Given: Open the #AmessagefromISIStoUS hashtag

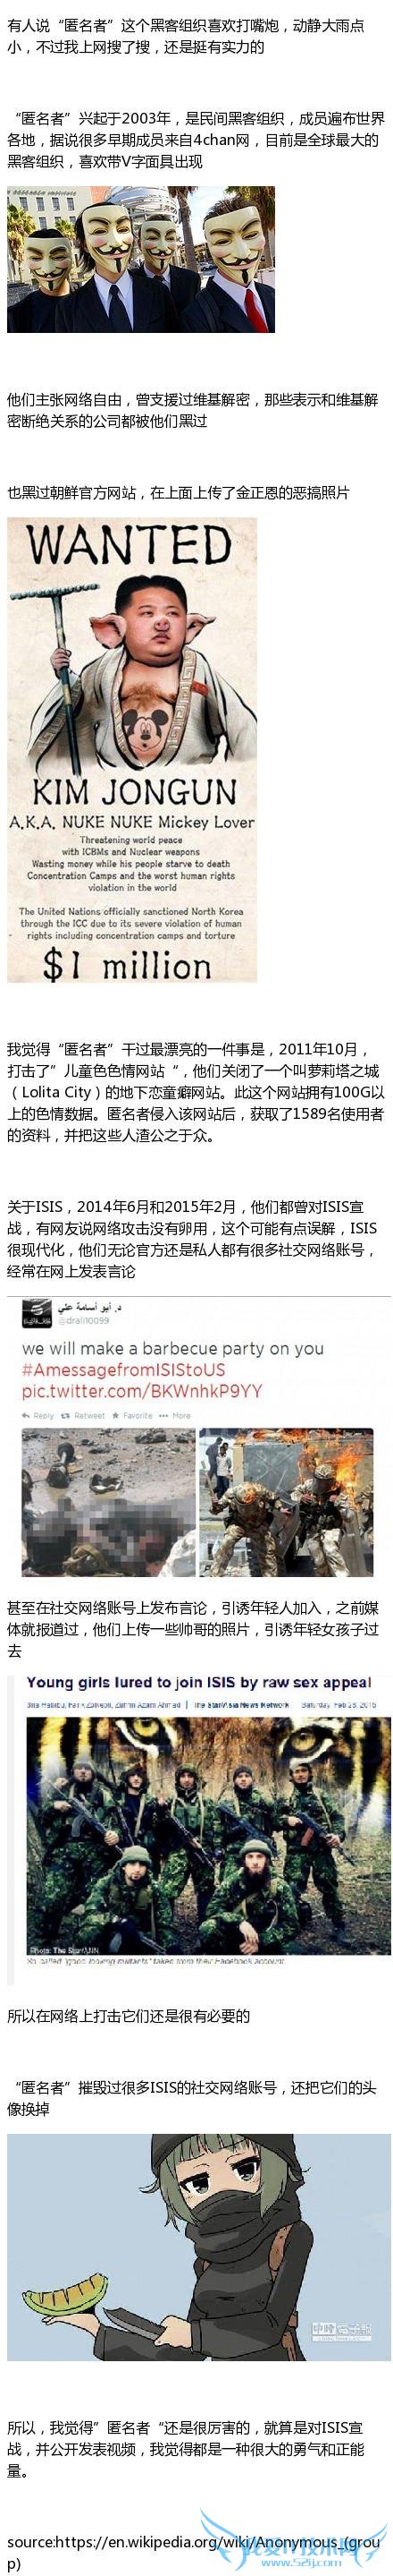Looking at the screenshot, I should point(122,1369).
